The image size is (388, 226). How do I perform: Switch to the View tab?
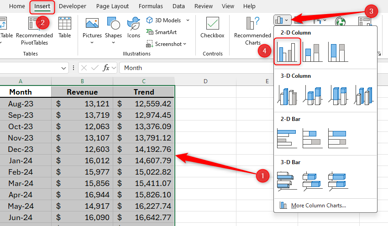tap(228, 6)
